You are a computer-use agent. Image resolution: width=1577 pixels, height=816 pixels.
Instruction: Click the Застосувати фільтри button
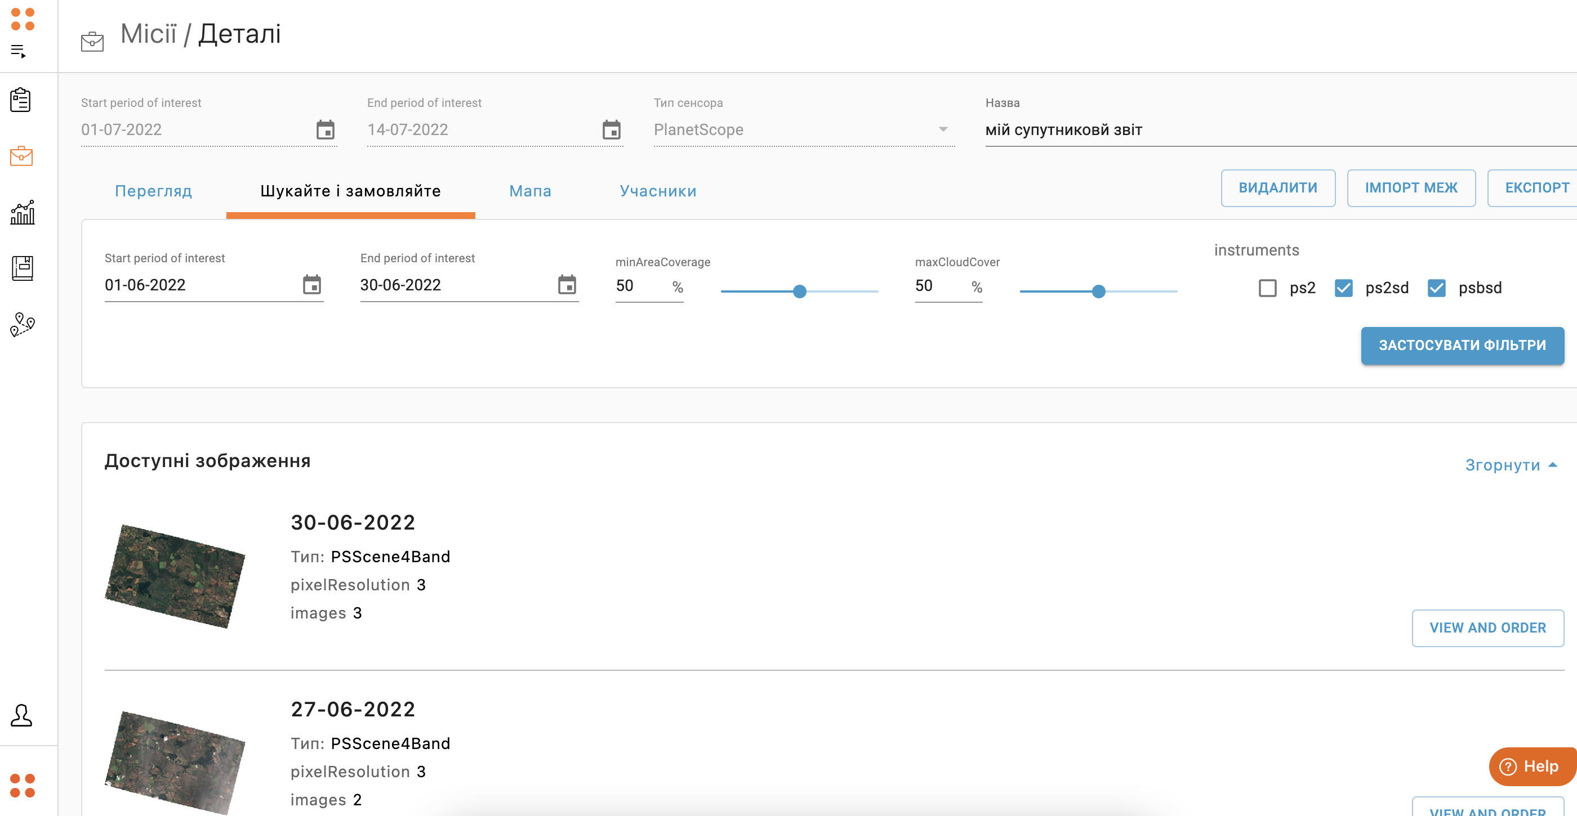(1462, 346)
